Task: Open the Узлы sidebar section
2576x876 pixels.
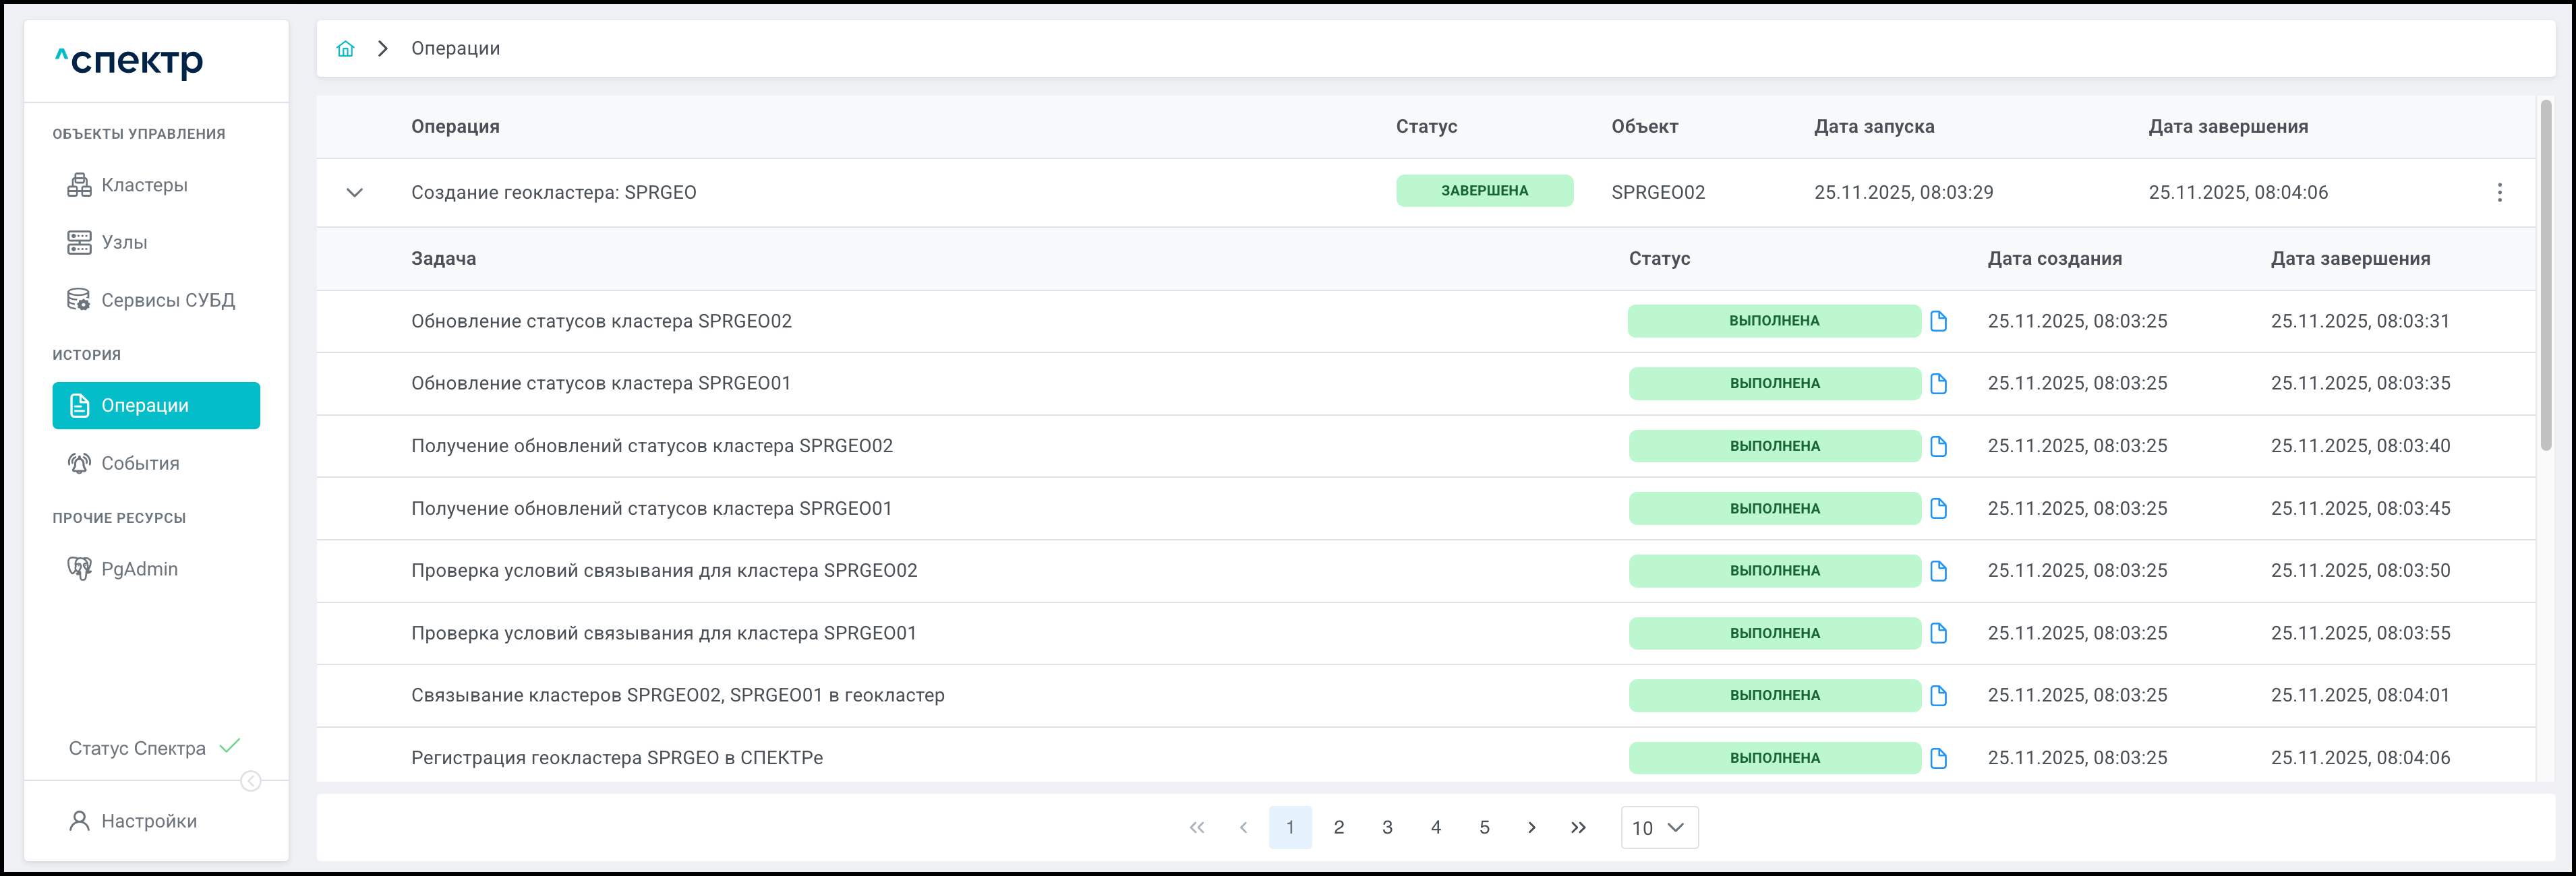Action: coord(124,243)
